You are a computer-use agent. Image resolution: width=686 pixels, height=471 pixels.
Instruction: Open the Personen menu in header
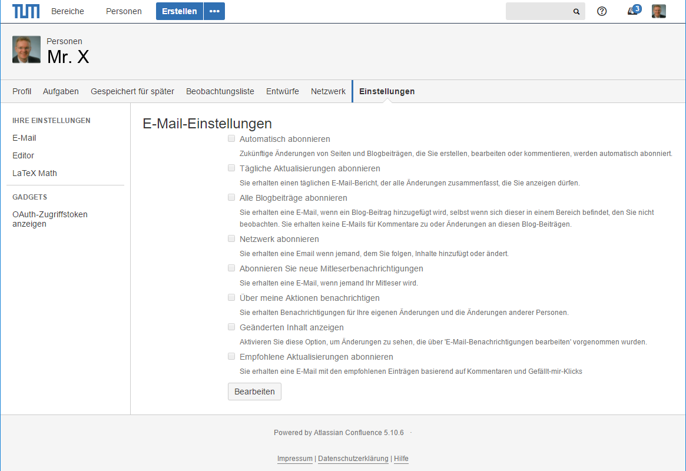coord(124,11)
